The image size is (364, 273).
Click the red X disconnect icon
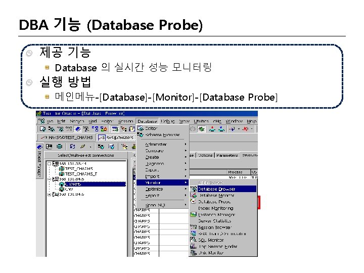(246, 129)
